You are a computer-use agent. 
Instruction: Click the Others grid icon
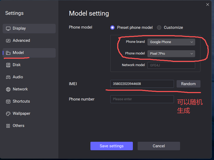(x=8, y=126)
